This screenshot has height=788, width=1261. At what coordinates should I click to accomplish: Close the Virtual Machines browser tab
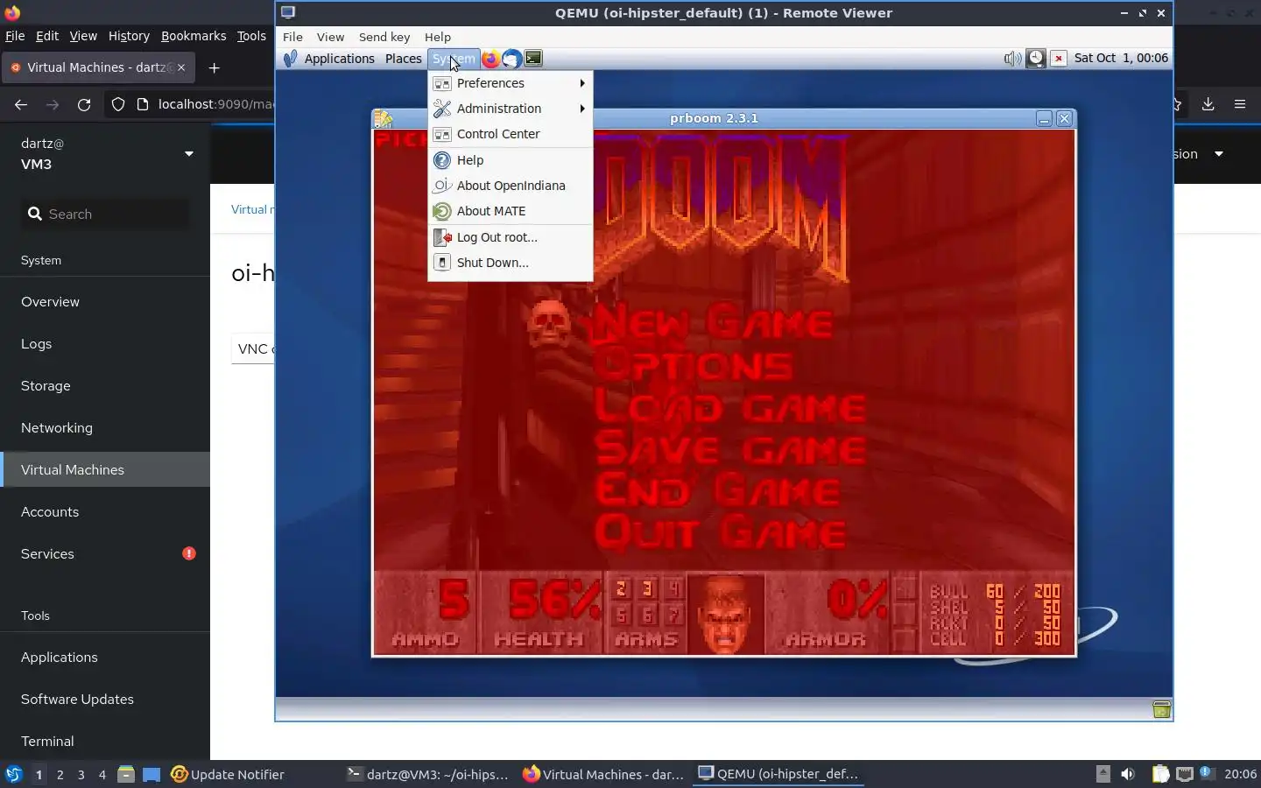(x=181, y=67)
